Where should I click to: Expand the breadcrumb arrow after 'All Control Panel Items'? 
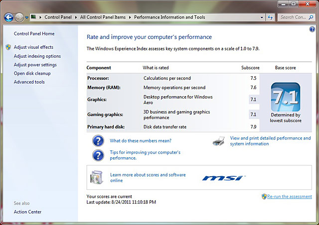130,17
